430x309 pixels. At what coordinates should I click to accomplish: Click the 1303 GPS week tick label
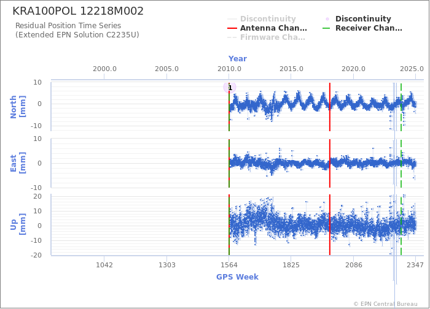click(166, 265)
